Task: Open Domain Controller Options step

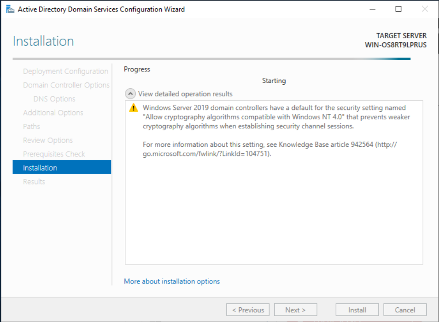Action: (x=66, y=85)
